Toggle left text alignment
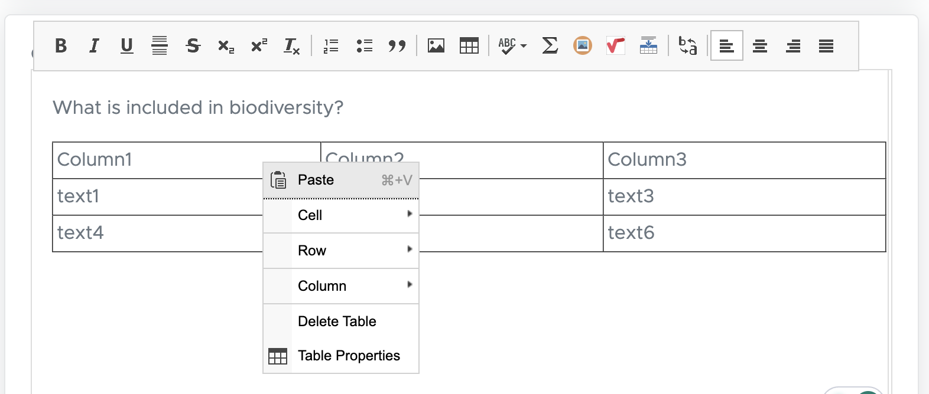The image size is (929, 394). (x=727, y=45)
